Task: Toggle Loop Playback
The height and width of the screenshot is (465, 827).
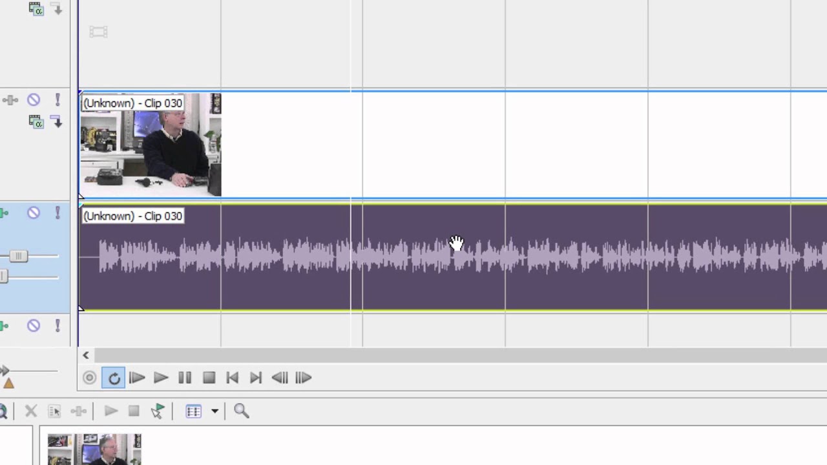Action: 114,378
